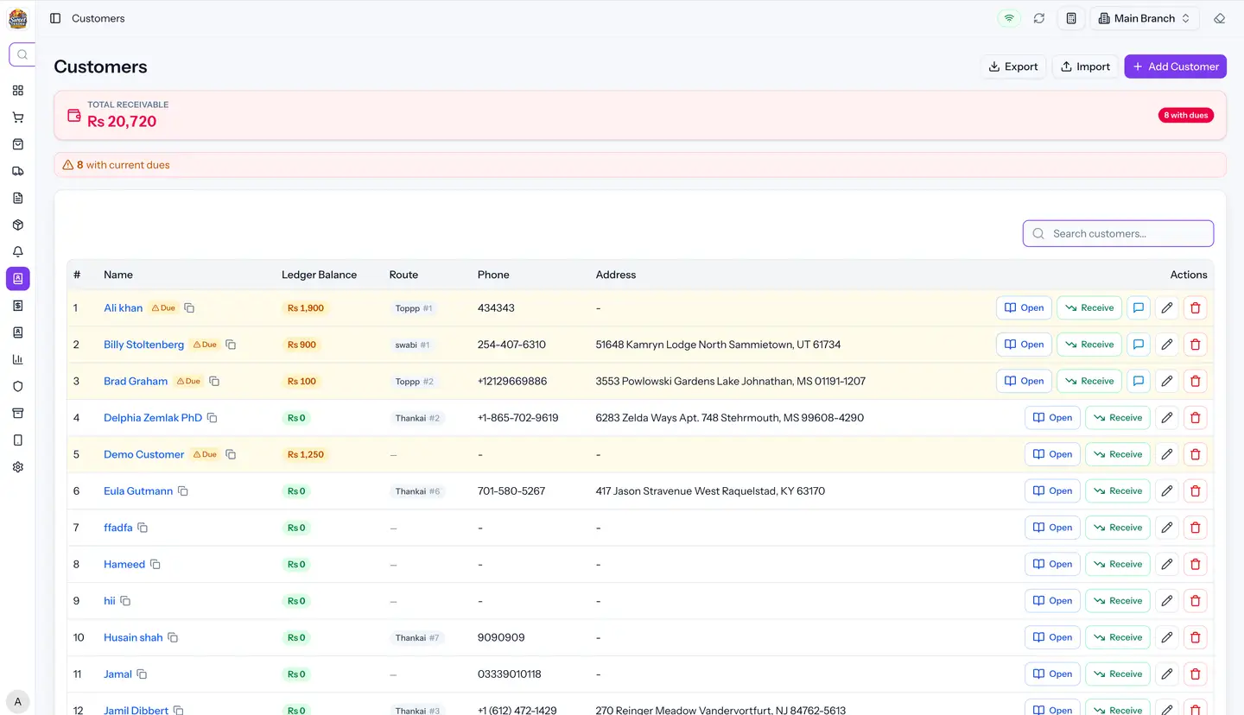Open the shopping bag sidebar icon

click(x=17, y=144)
